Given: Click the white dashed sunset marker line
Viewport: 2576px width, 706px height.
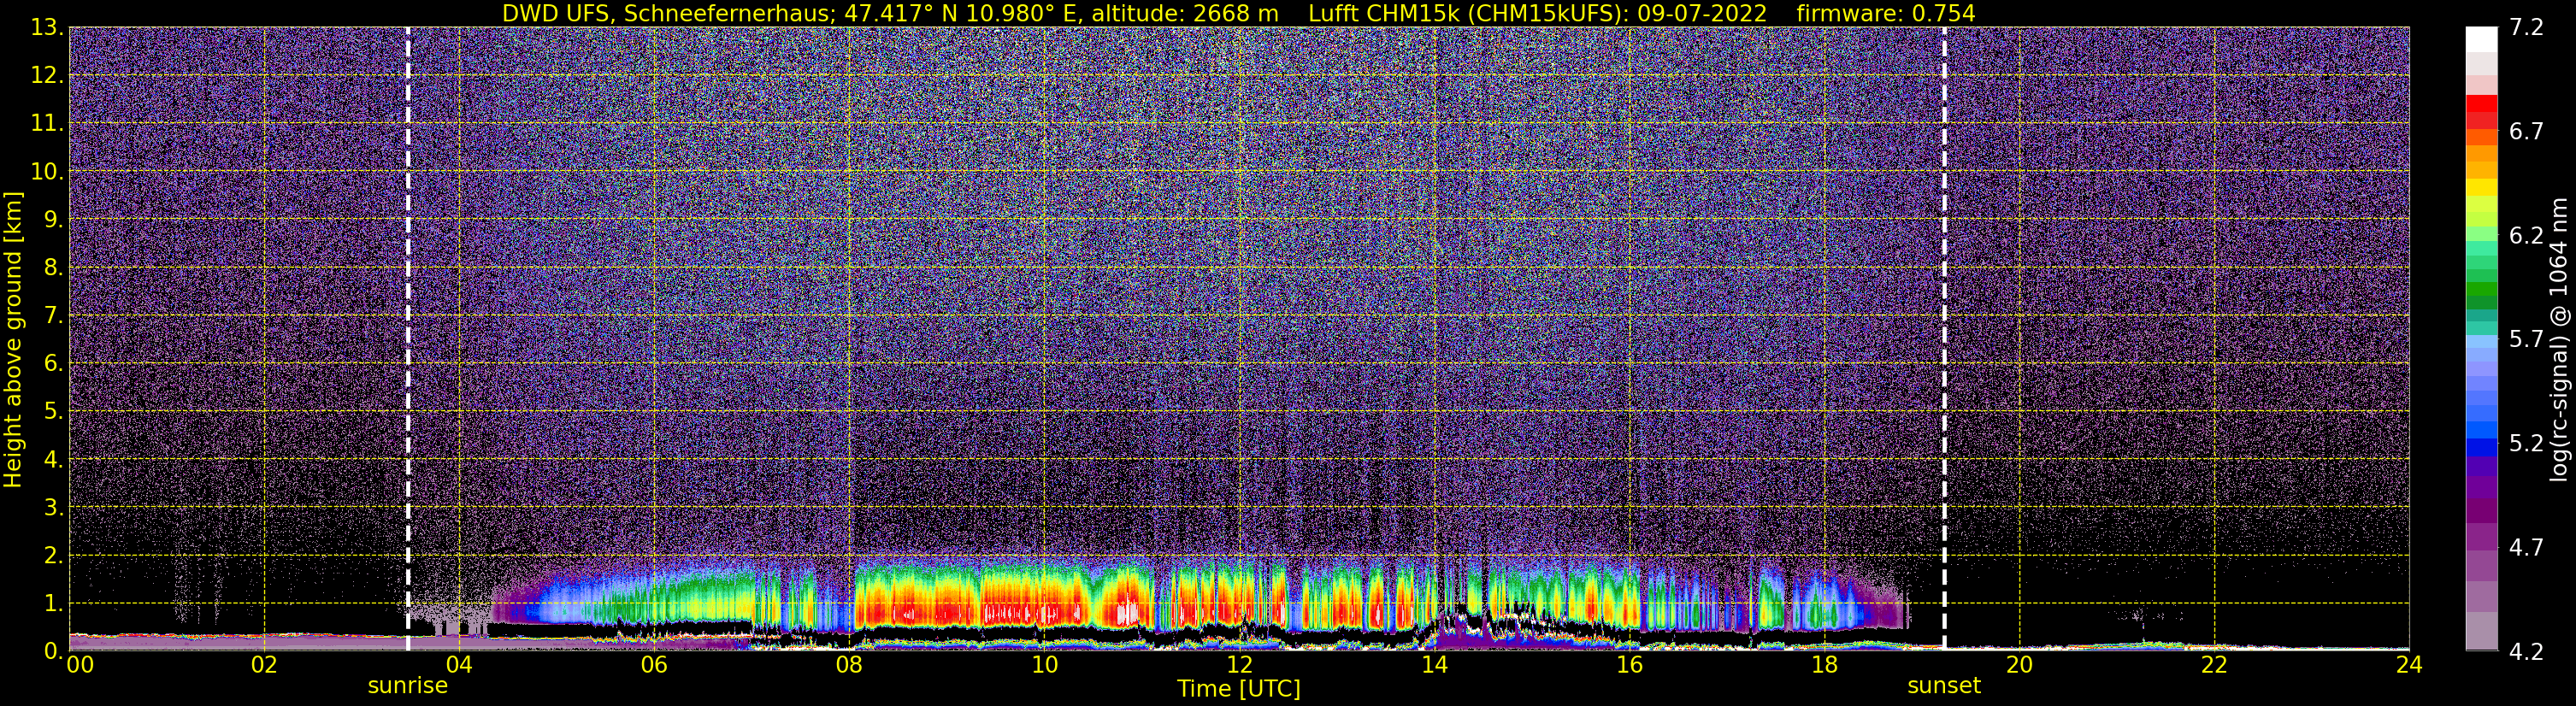Looking at the screenshot, I should pos(1944,339).
